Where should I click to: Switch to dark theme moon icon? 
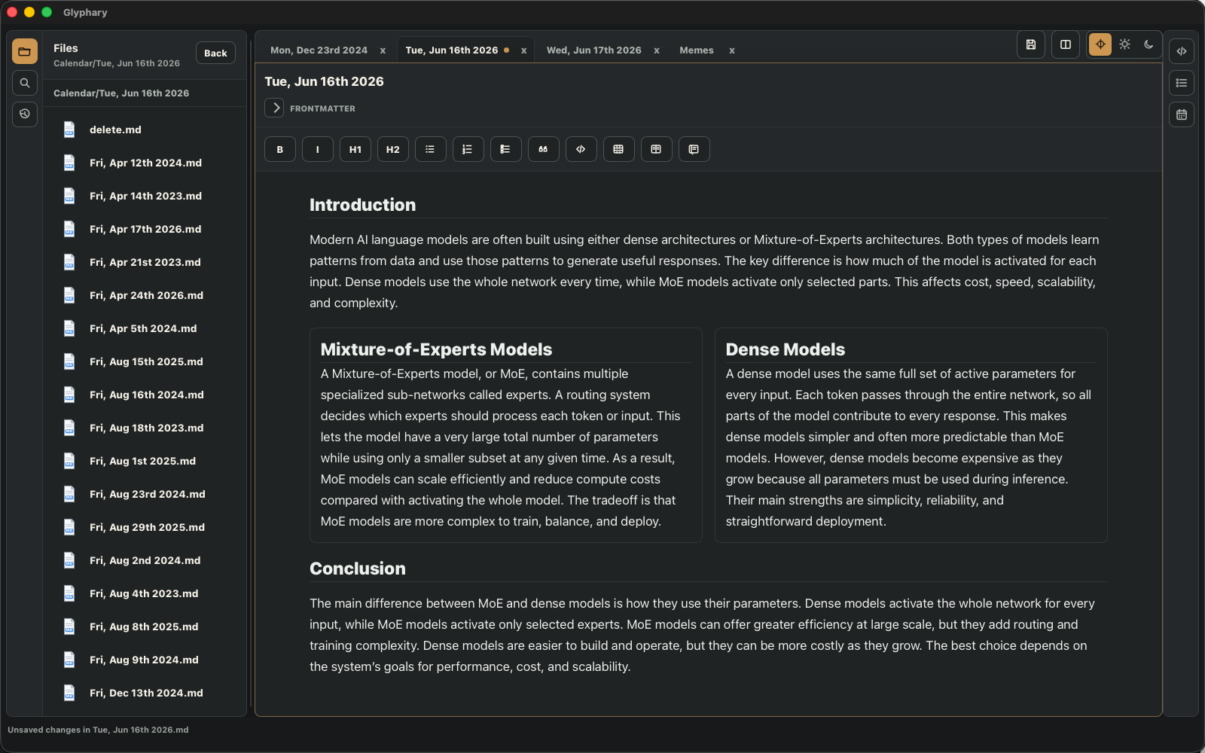click(x=1149, y=44)
